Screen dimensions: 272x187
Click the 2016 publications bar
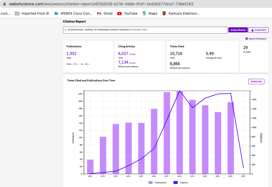point(154,141)
